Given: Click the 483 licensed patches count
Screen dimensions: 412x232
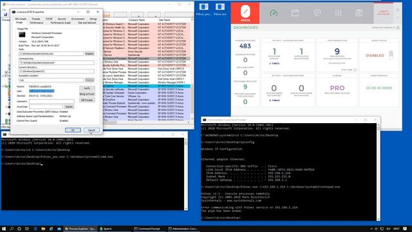Looking at the screenshot, I should [x=245, y=46].
